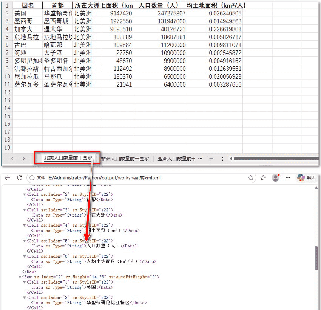Screen dimensions: 321x310
Task: Show site info for the file URL
Action: [x=32, y=178]
